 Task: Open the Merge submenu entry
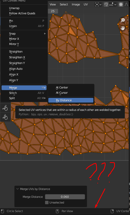[x=24, y=88]
